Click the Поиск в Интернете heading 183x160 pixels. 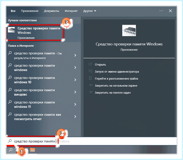[21, 46]
